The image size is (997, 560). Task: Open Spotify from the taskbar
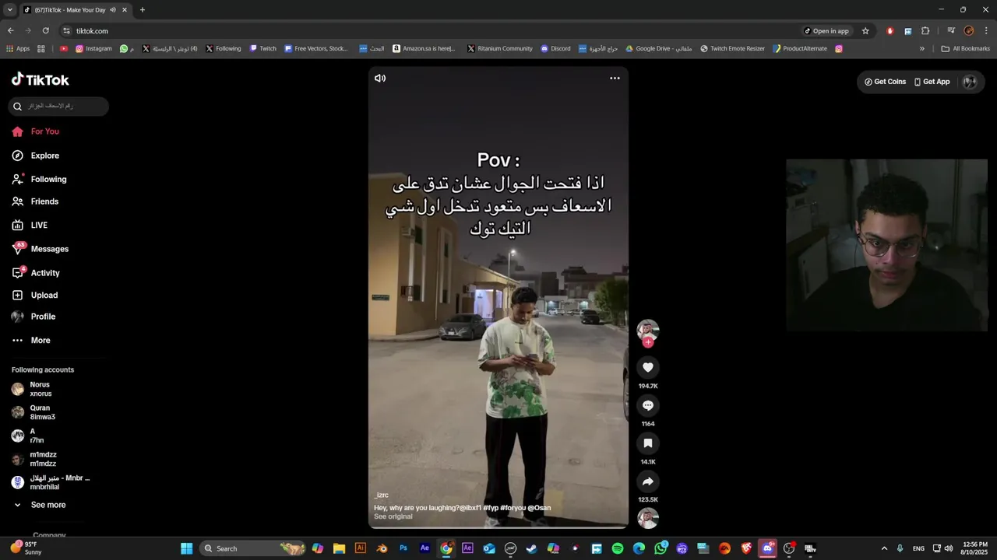click(618, 548)
